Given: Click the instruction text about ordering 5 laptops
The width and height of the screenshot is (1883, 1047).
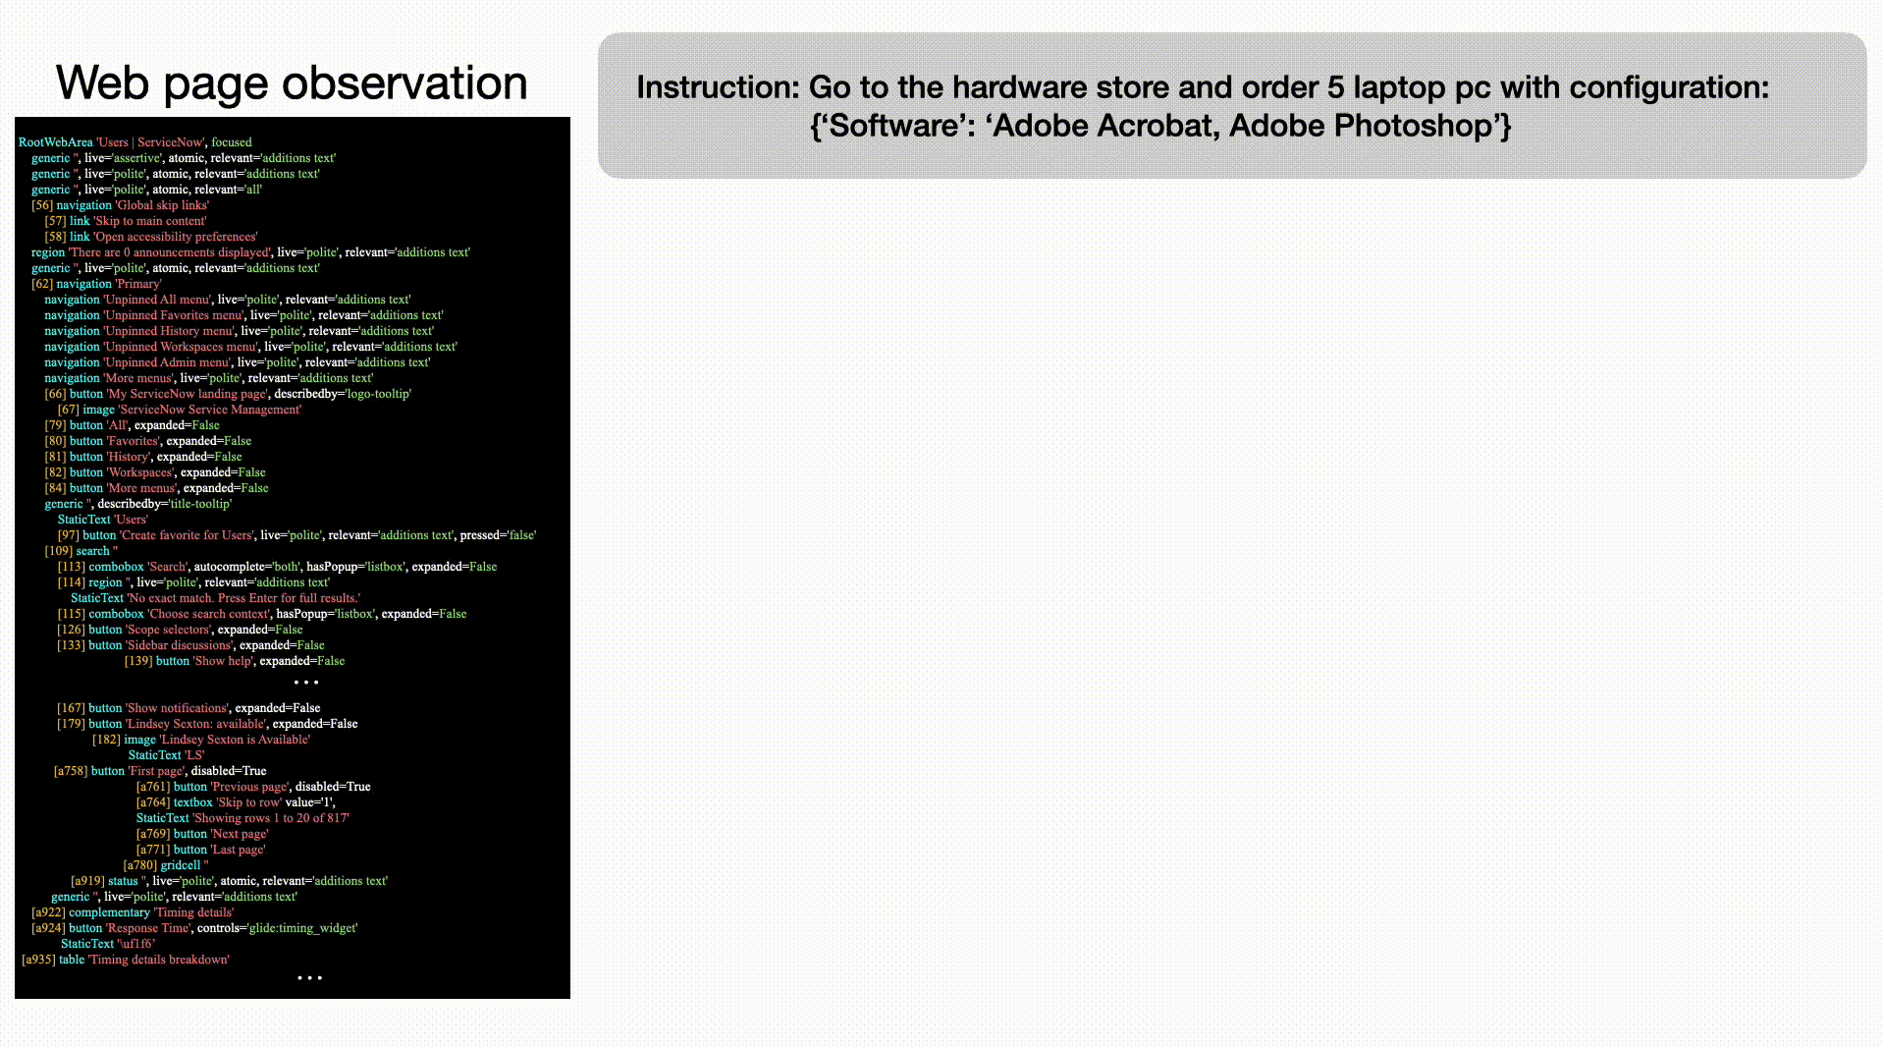Looking at the screenshot, I should 1202,106.
